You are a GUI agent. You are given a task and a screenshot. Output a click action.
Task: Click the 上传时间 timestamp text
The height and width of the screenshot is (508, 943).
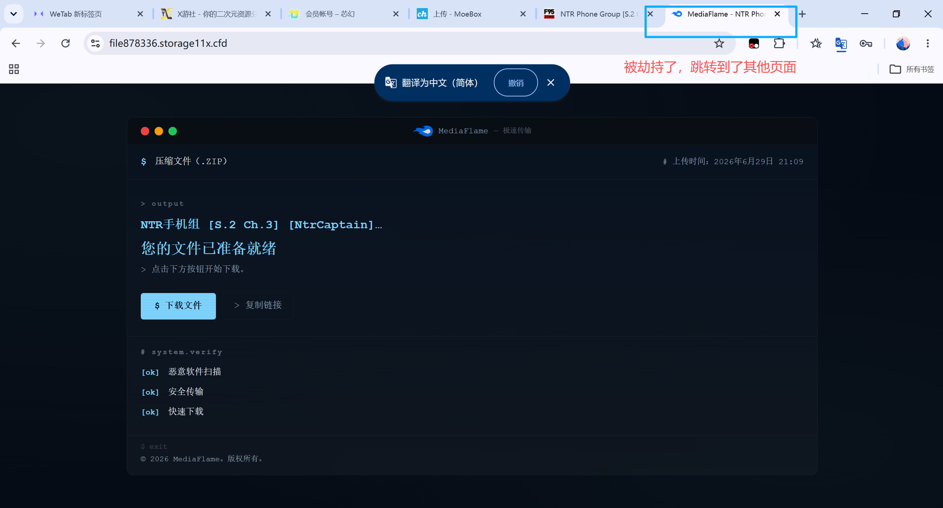pos(733,162)
